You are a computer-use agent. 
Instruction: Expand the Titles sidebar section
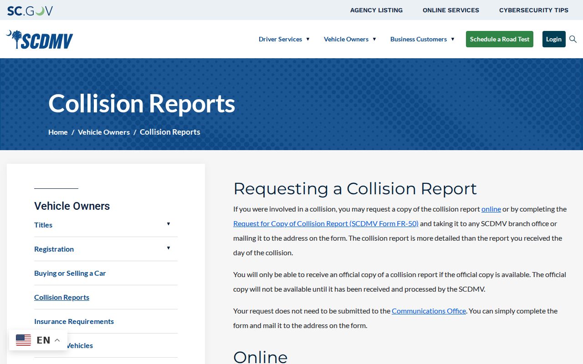[169, 224]
